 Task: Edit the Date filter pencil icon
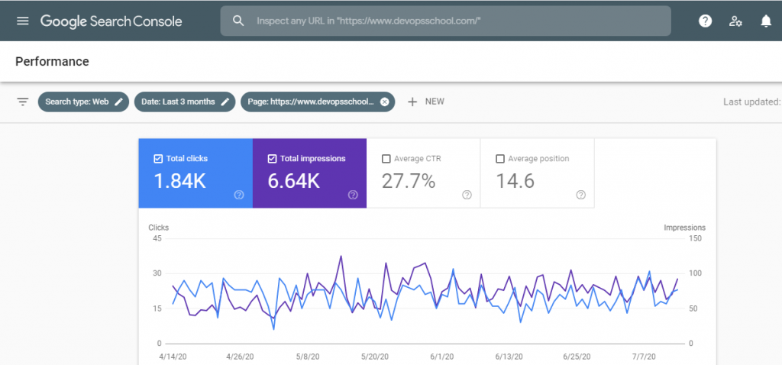tap(225, 102)
